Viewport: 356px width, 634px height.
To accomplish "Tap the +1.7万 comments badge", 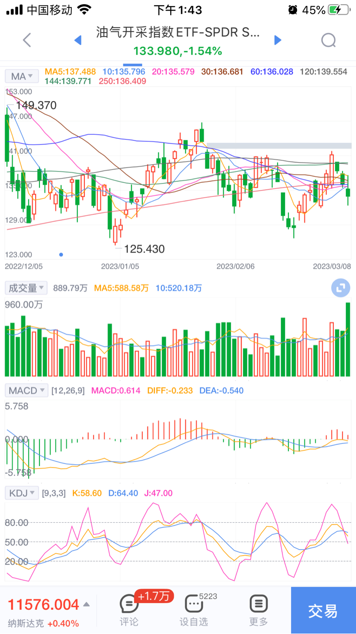I will pyautogui.click(x=154, y=596).
